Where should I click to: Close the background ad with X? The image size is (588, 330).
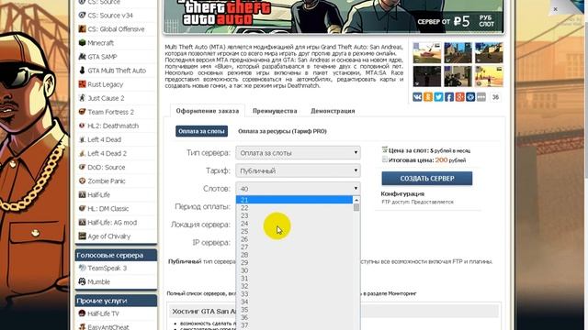(555, 9)
